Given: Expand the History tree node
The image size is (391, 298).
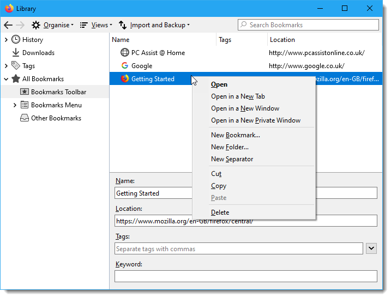Looking at the screenshot, I should 6,40.
